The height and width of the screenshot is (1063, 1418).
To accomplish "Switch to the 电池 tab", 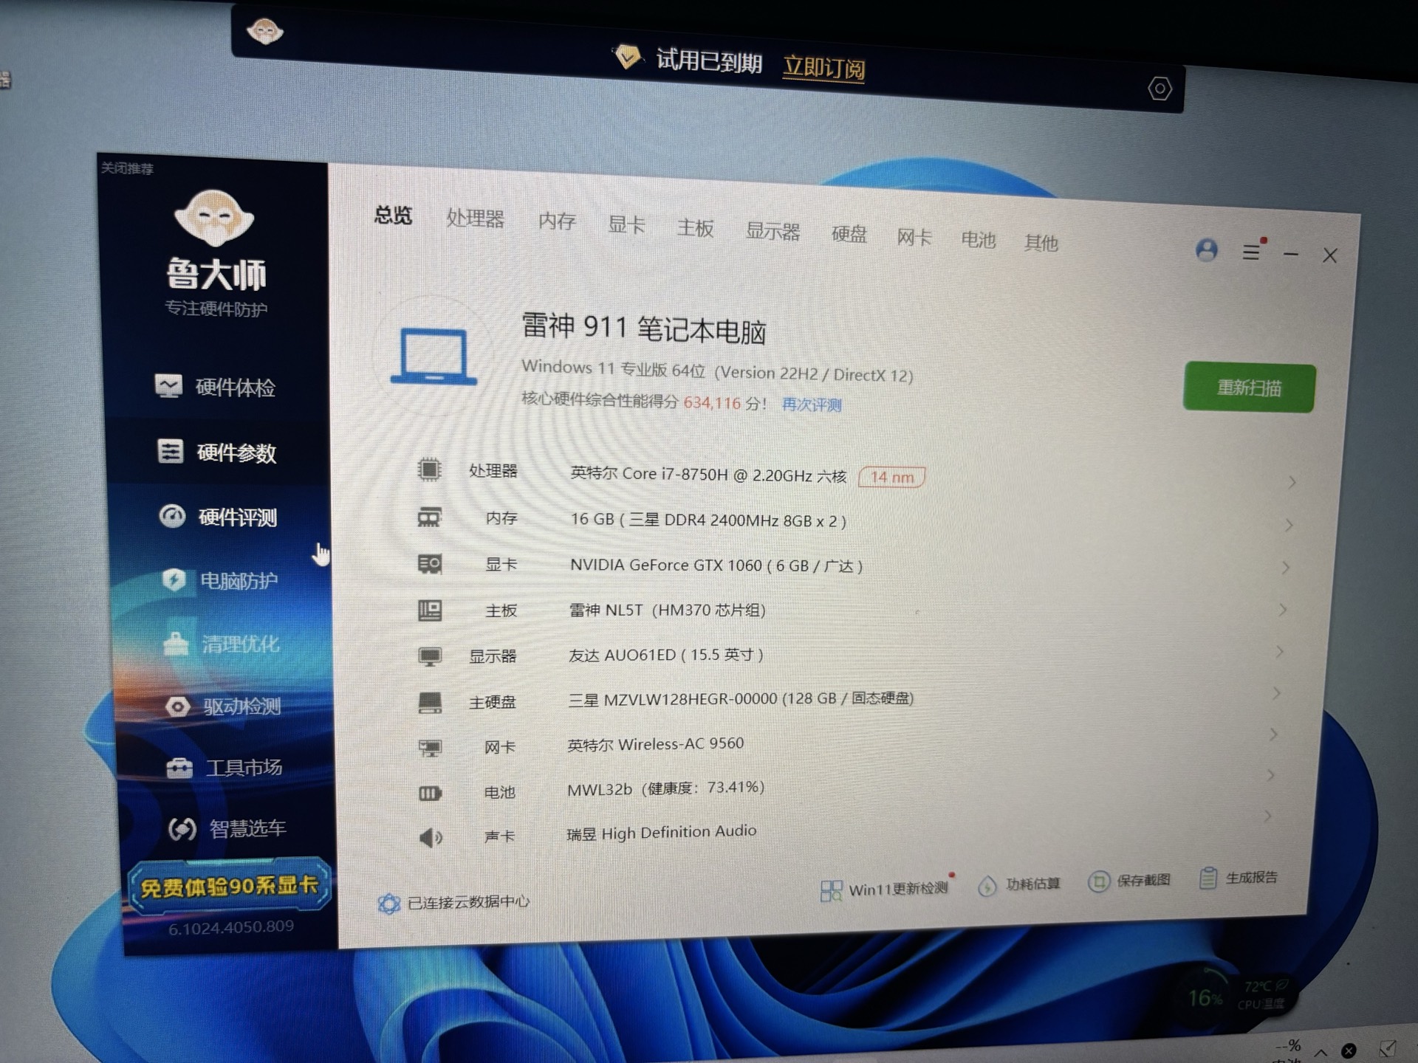I will [x=978, y=240].
